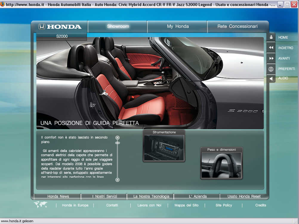Mute sound with the Audio speaker icon
Screen dimensions: 299x224
[x=271, y=78]
